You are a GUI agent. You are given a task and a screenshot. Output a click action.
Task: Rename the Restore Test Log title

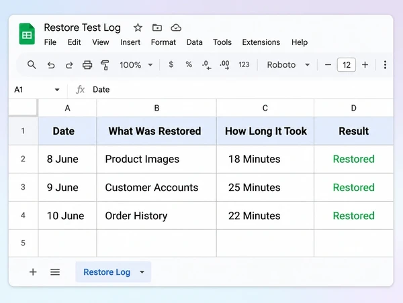(82, 27)
